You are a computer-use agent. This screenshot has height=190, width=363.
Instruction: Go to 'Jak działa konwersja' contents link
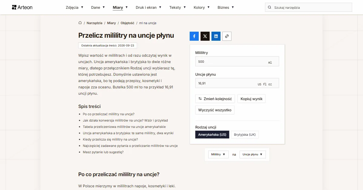[125, 120]
